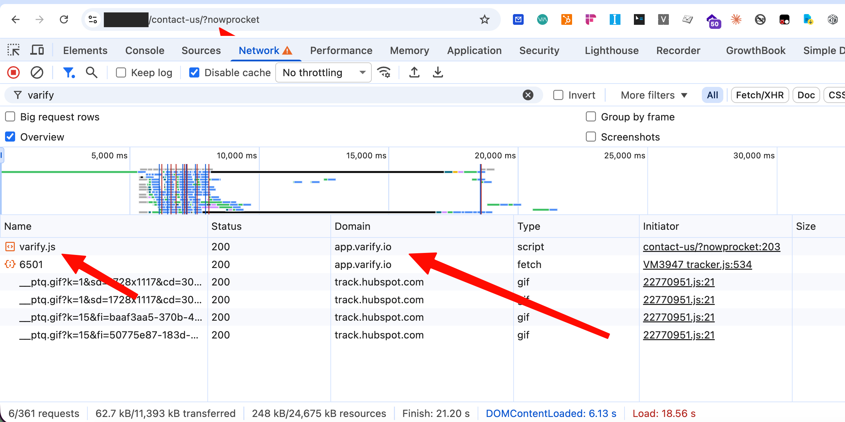Viewport: 845px width, 422px height.
Task: Toggle the network filter funnel icon
Action: [69, 72]
